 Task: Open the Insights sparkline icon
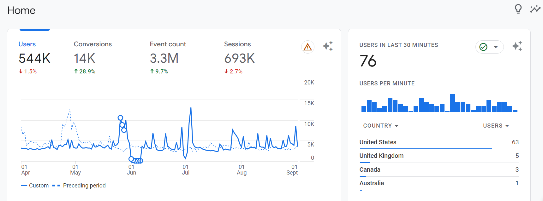(x=535, y=9)
